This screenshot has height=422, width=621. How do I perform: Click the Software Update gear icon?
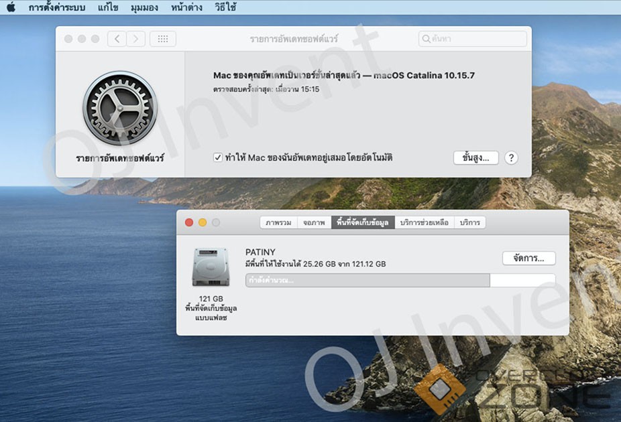(119, 109)
